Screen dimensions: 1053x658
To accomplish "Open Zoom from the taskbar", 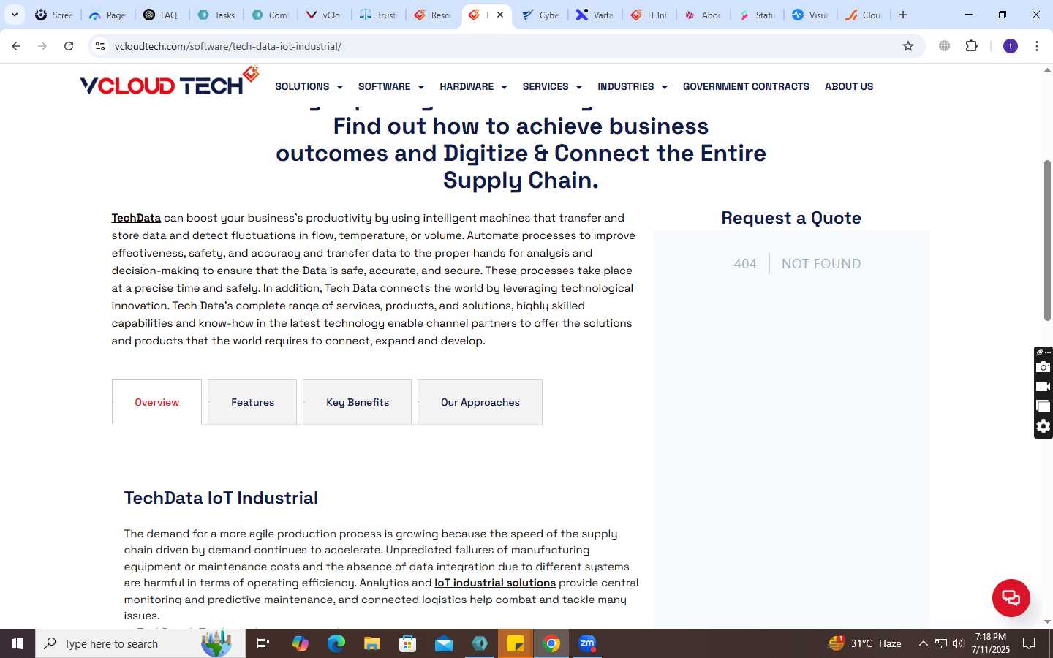I will [x=587, y=643].
